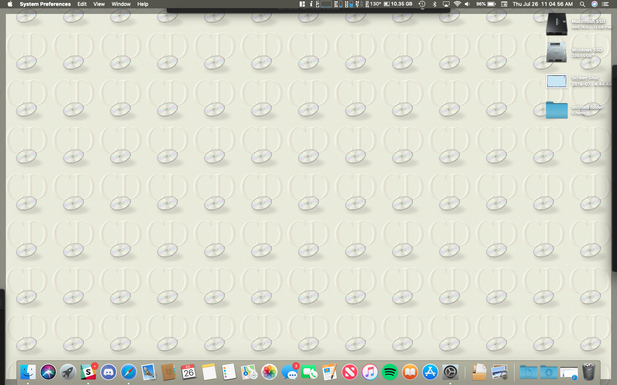Viewport: 617px width, 385px height.
Task: Click the MEM usage meter in menu bar
Action: pyautogui.click(x=338, y=4)
